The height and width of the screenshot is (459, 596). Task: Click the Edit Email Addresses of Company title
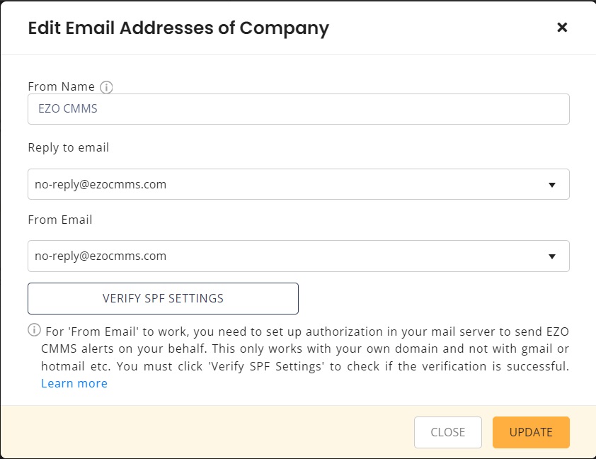[x=178, y=28]
